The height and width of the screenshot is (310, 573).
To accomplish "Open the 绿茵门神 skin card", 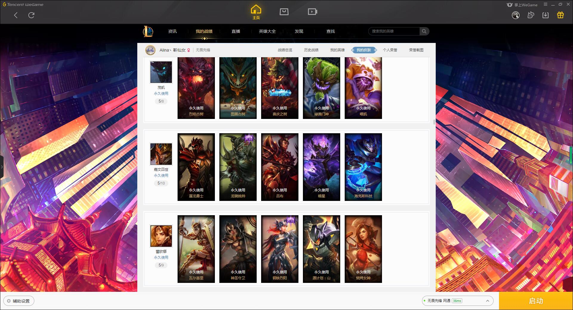I will point(321,88).
